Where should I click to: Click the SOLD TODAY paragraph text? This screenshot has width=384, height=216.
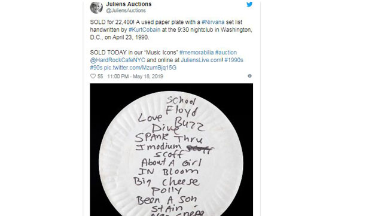pyautogui.click(x=166, y=60)
